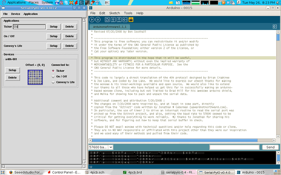Screen dimensions: 281x175
Task: Open Arduino Edit menu
Action: point(102,13)
